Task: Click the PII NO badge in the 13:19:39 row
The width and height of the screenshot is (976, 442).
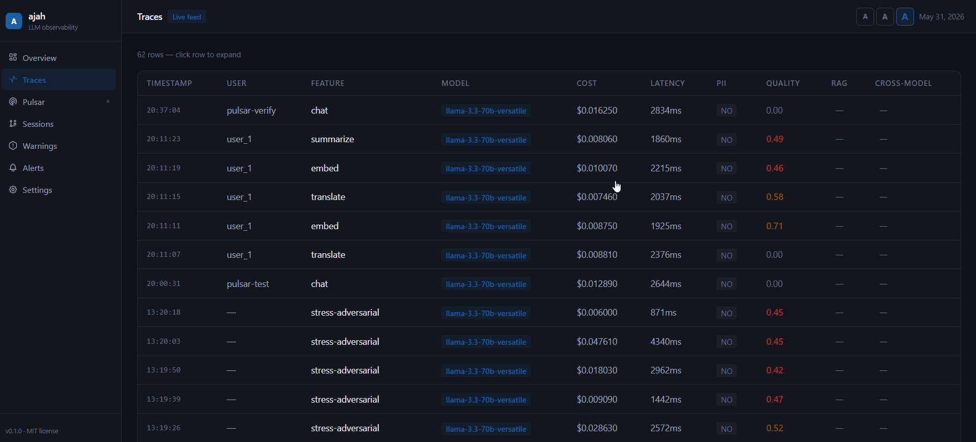Action: pos(727,400)
